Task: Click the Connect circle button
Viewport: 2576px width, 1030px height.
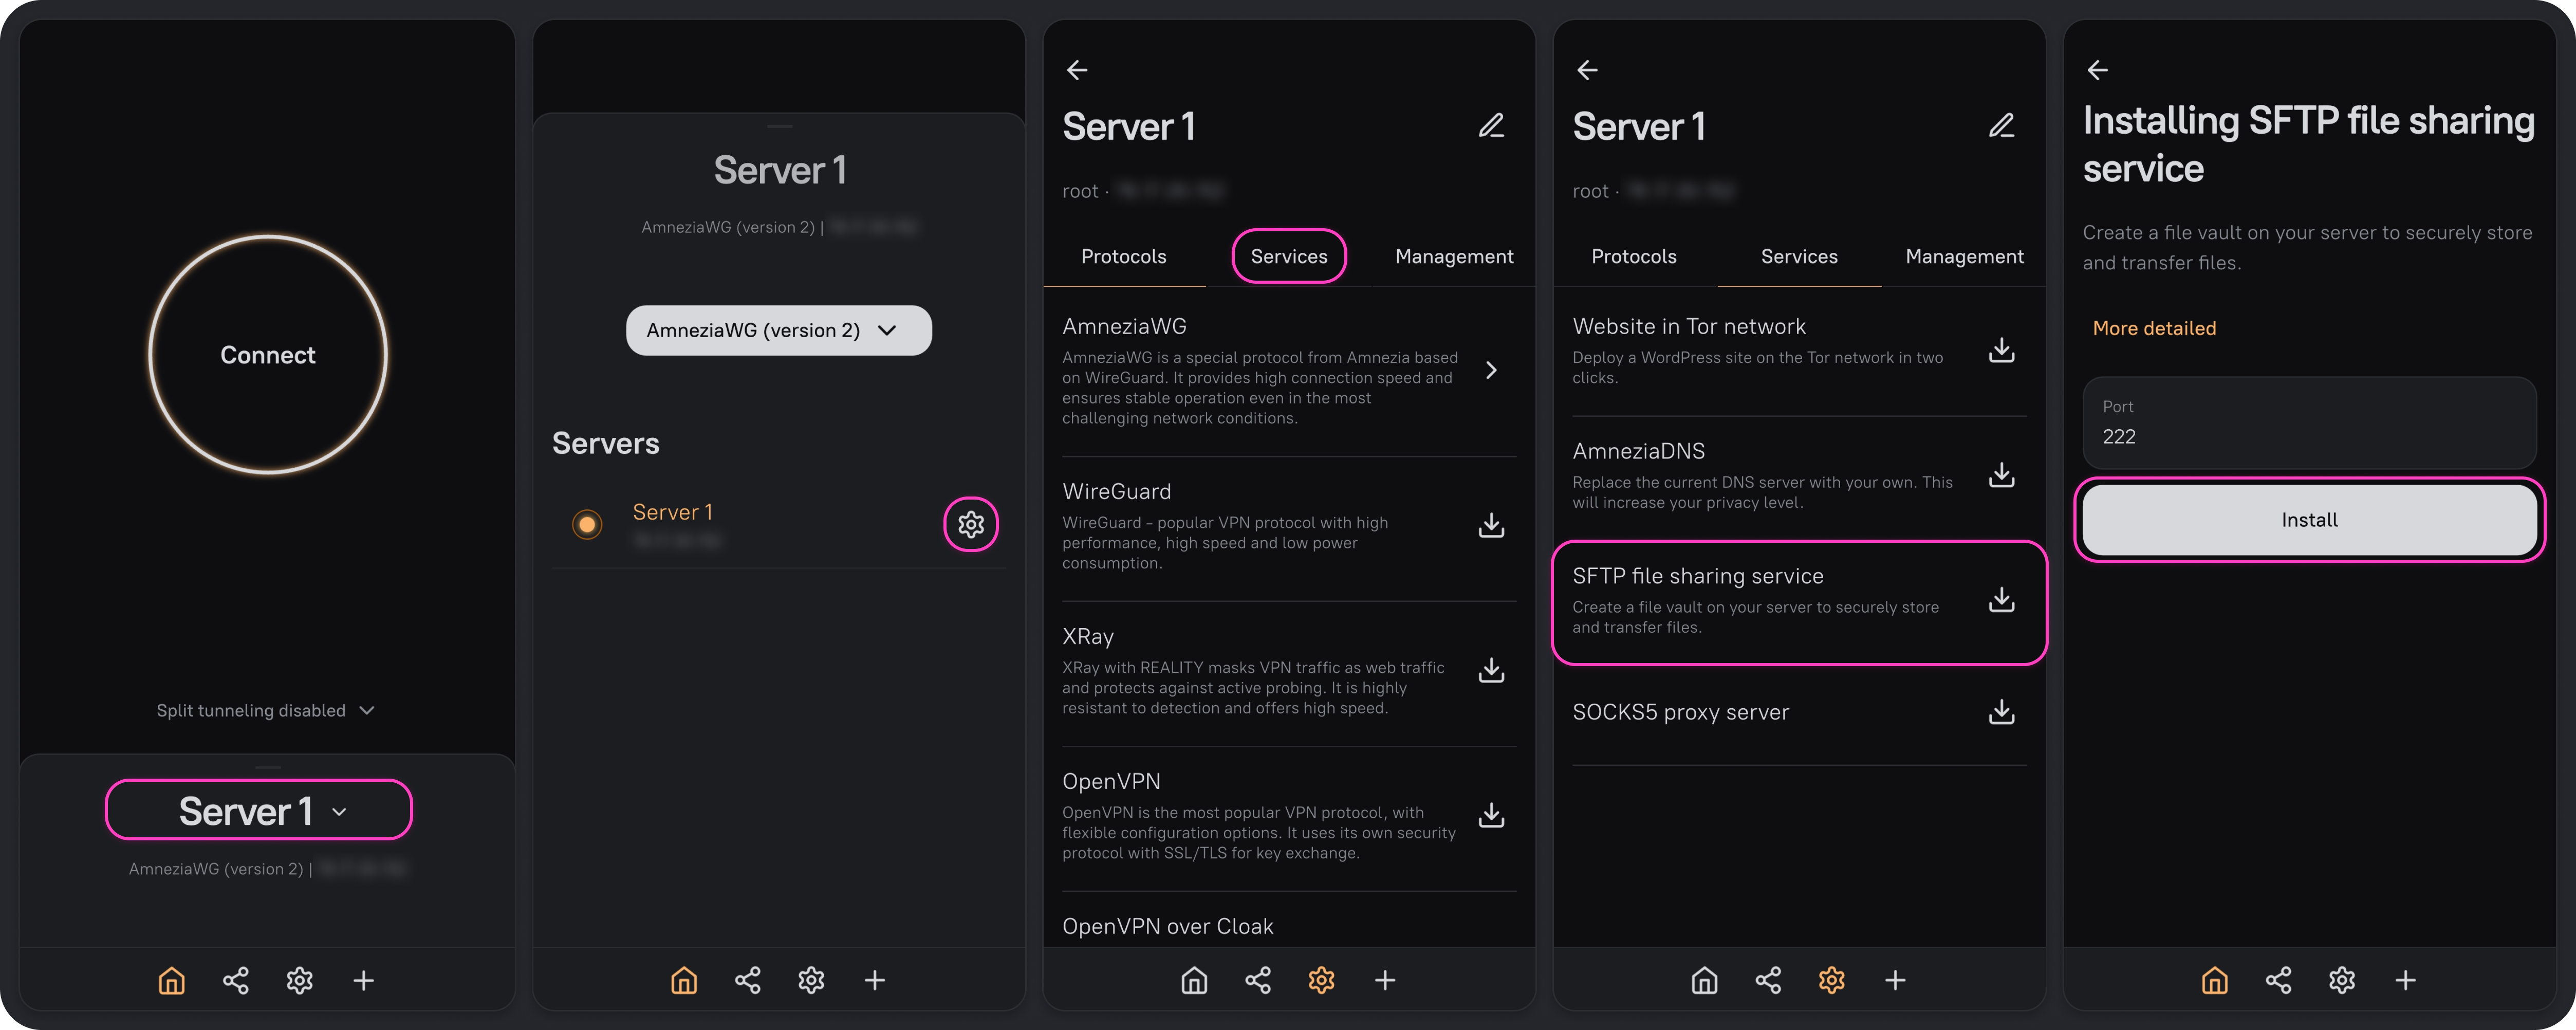Action: pos(268,354)
